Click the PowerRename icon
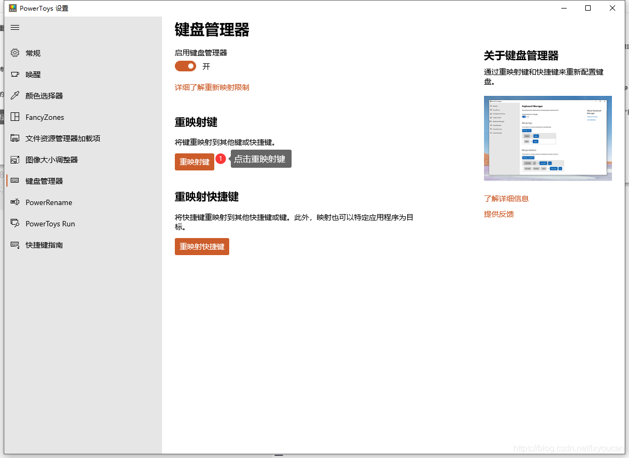 tap(15, 202)
